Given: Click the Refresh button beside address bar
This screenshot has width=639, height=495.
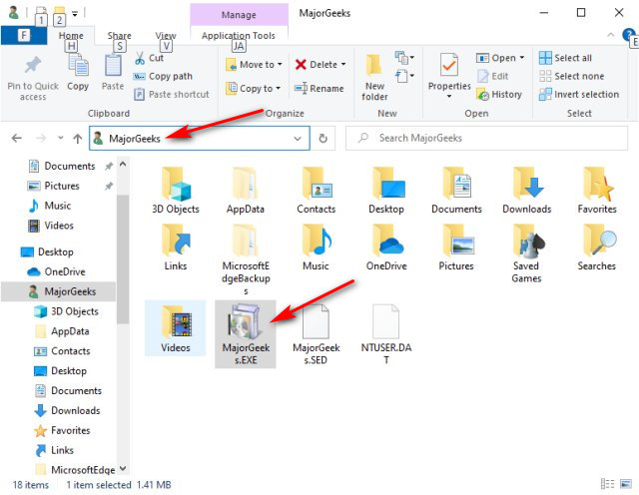Looking at the screenshot, I should coord(322,139).
